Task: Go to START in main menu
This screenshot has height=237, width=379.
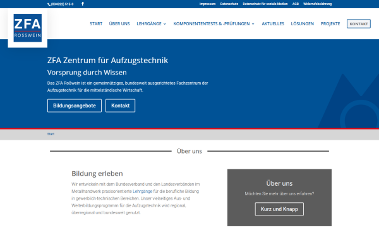Action: pyautogui.click(x=96, y=24)
